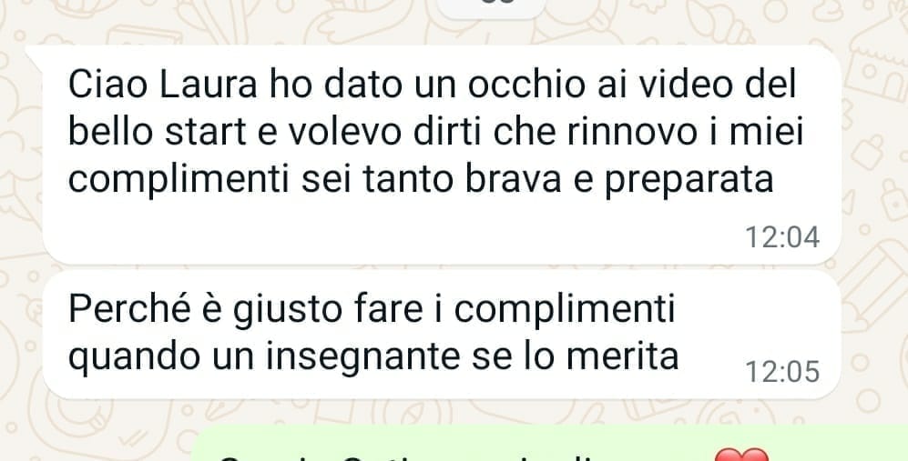Click the 12:05 timestamp
This screenshot has width=908, height=461.
point(781,372)
